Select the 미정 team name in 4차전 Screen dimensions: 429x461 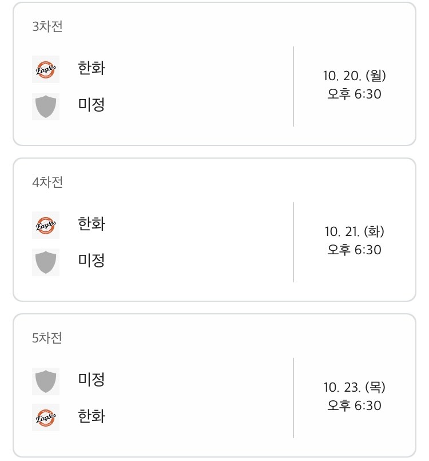92,261
